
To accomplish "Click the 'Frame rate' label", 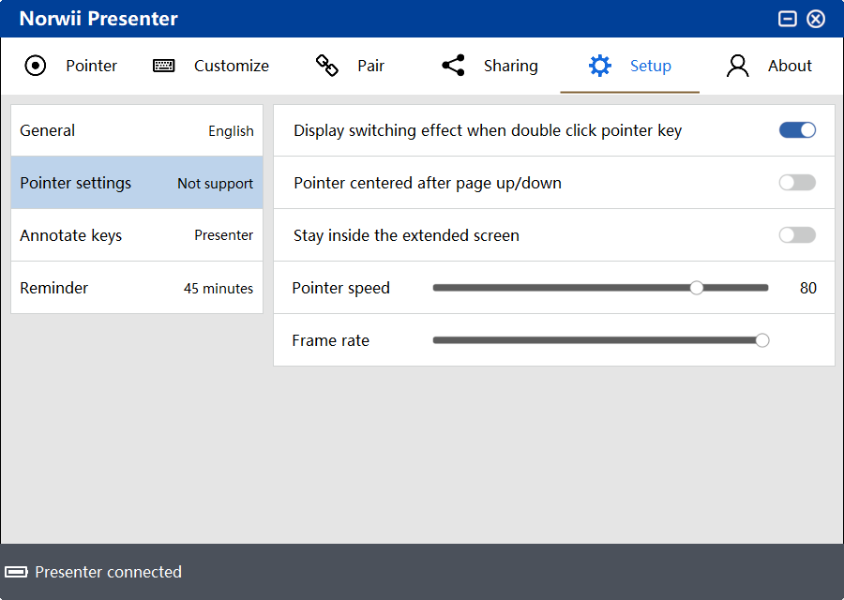I will 330,340.
